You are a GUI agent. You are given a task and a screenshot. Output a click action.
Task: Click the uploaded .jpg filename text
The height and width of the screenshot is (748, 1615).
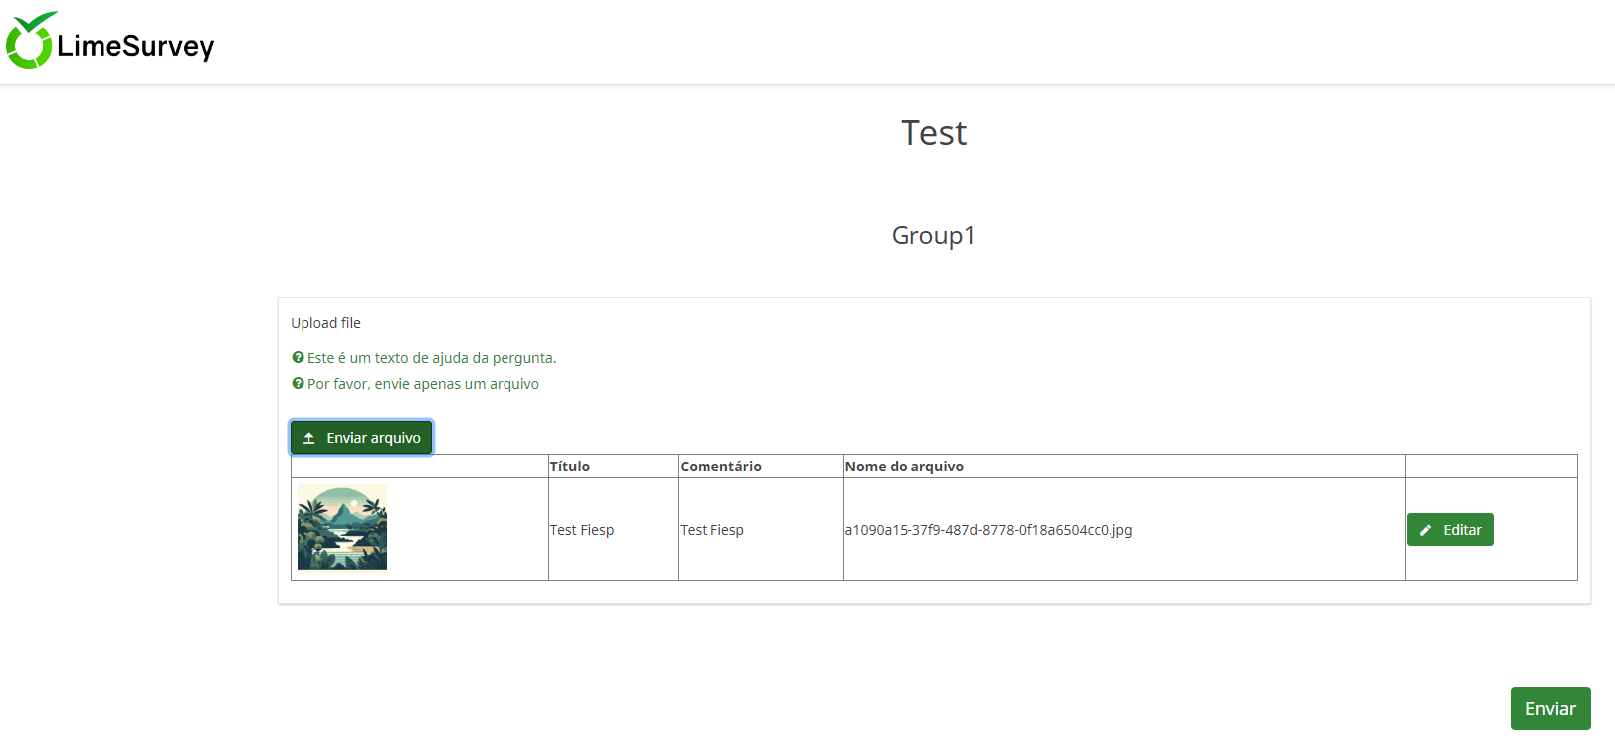pos(988,530)
